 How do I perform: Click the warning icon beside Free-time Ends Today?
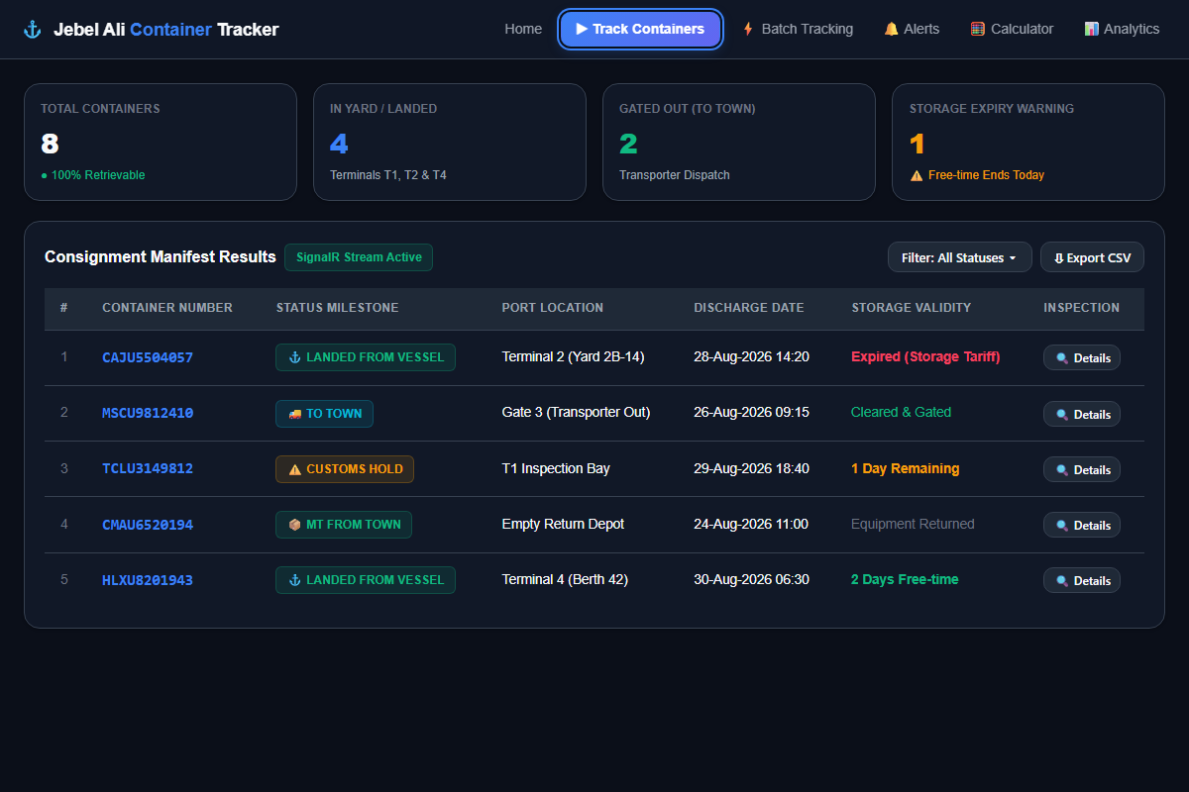pos(917,175)
